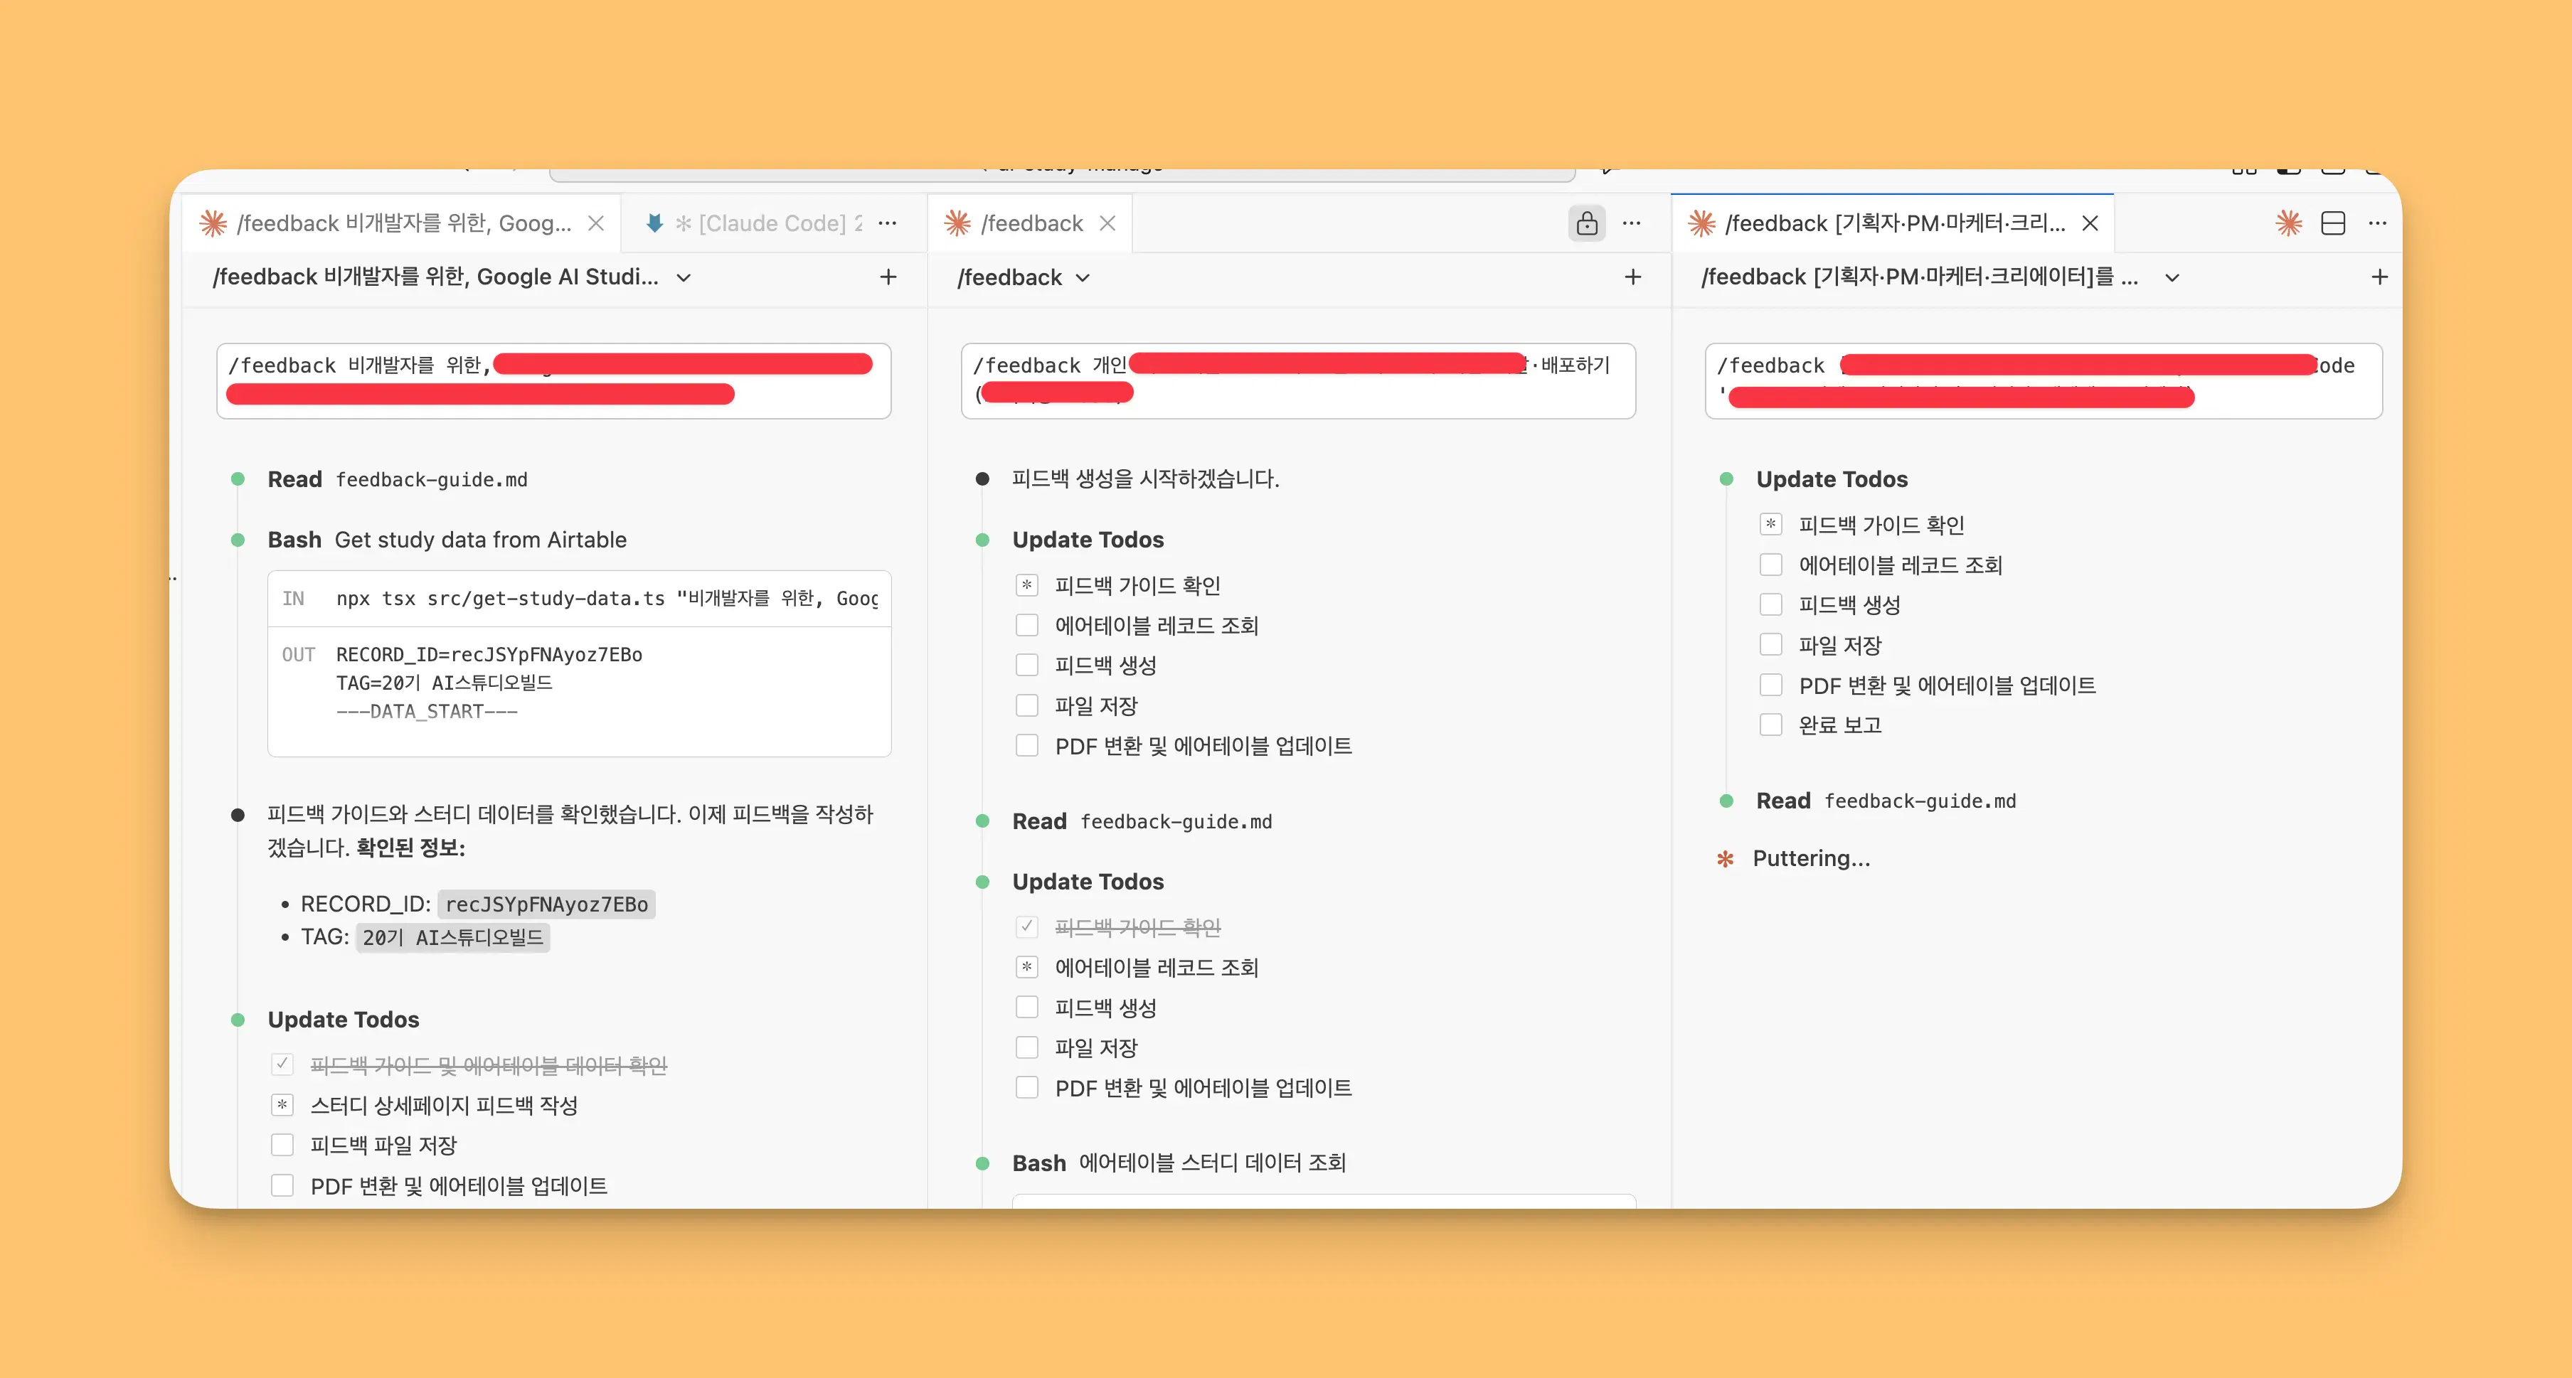Viewport: 2572px width, 1378px height.
Task: Check the '에어테이블 레코드 조회' box in the right pane
Action: tap(1770, 565)
